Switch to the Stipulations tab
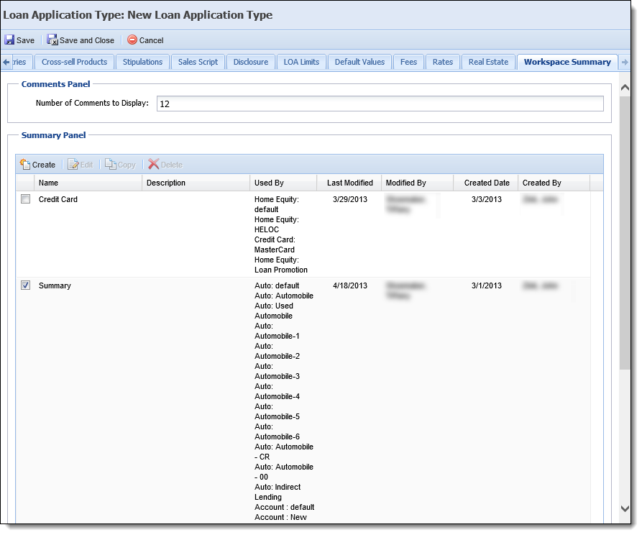642x535 pixels. (142, 62)
